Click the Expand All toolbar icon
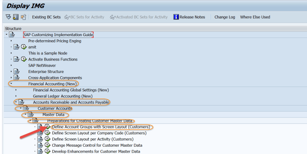Viewport: 307px width, 154px height. 8,17
